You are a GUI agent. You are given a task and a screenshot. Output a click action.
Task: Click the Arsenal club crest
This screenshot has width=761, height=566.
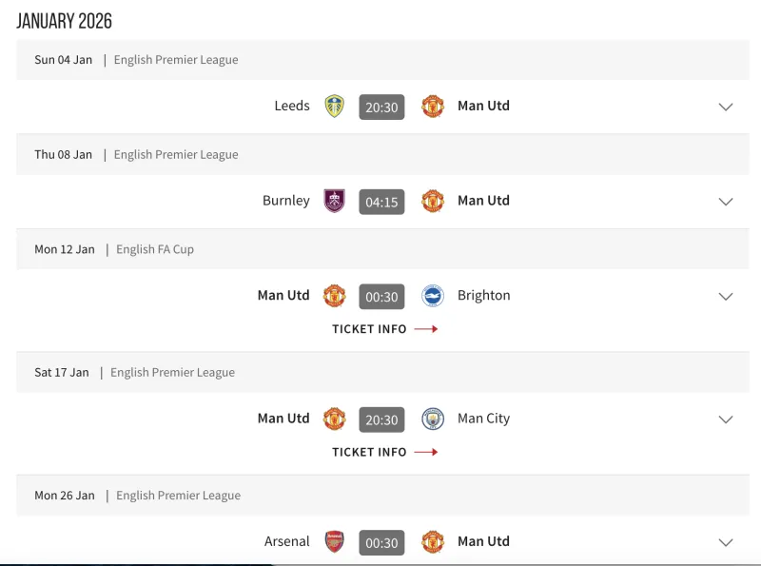tap(334, 541)
